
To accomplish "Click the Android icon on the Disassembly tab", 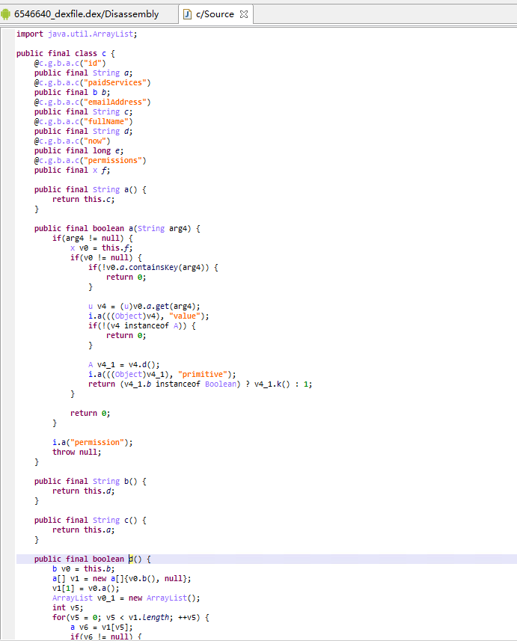I will coord(7,14).
